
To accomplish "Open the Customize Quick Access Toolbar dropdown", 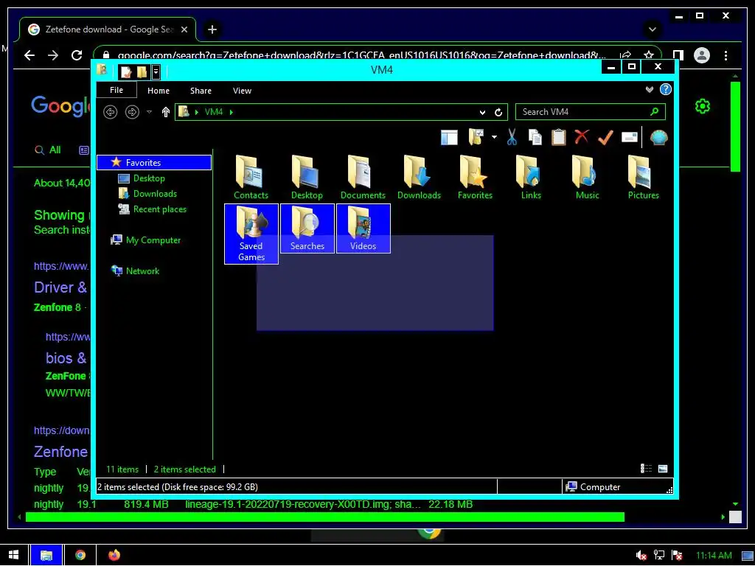I will (156, 72).
